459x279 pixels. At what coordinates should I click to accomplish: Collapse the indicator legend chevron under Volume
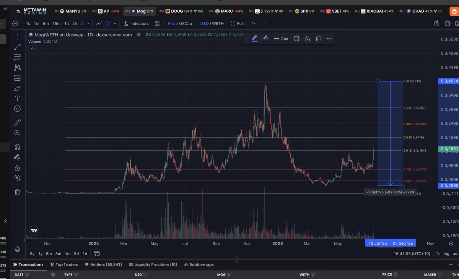pos(33,48)
